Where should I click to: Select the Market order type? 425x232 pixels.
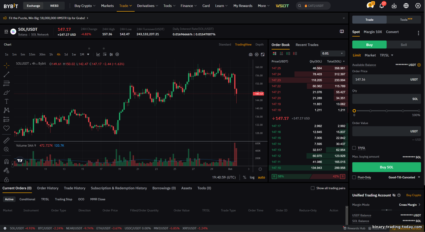(370, 55)
